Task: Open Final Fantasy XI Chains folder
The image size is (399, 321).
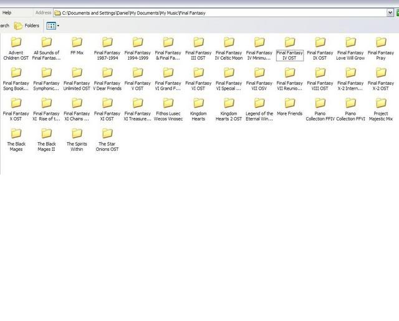Action: click(x=77, y=109)
